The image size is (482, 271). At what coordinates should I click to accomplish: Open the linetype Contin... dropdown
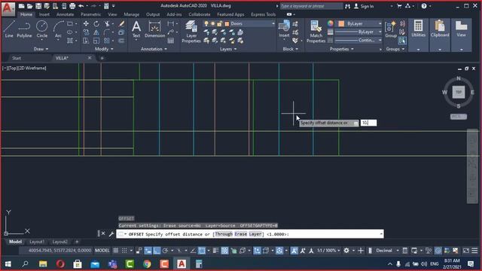[358, 40]
